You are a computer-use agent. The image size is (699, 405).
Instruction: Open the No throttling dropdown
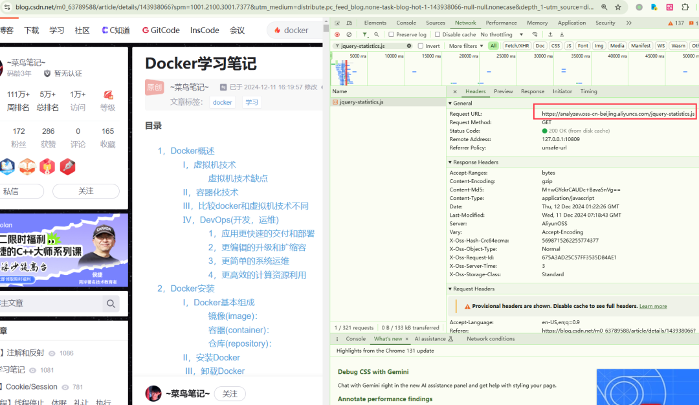(x=502, y=34)
